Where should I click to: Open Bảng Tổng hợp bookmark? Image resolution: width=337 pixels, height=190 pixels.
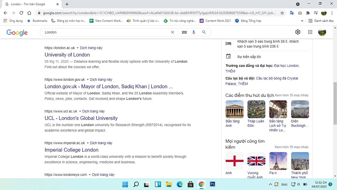248,21
